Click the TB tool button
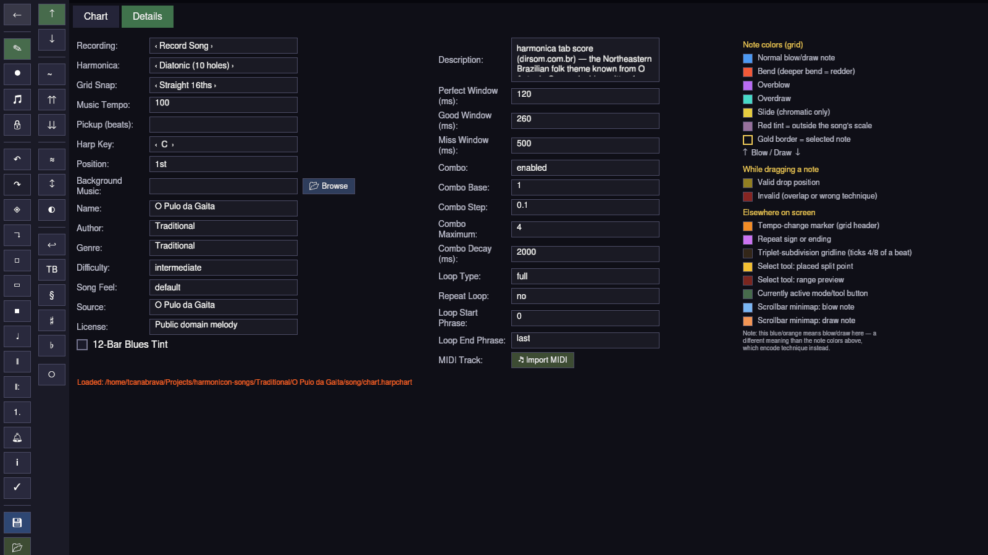Screen dimensions: 988x555 [x=52, y=269]
